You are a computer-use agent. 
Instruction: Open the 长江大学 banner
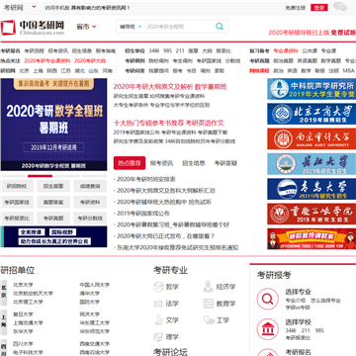(311, 164)
